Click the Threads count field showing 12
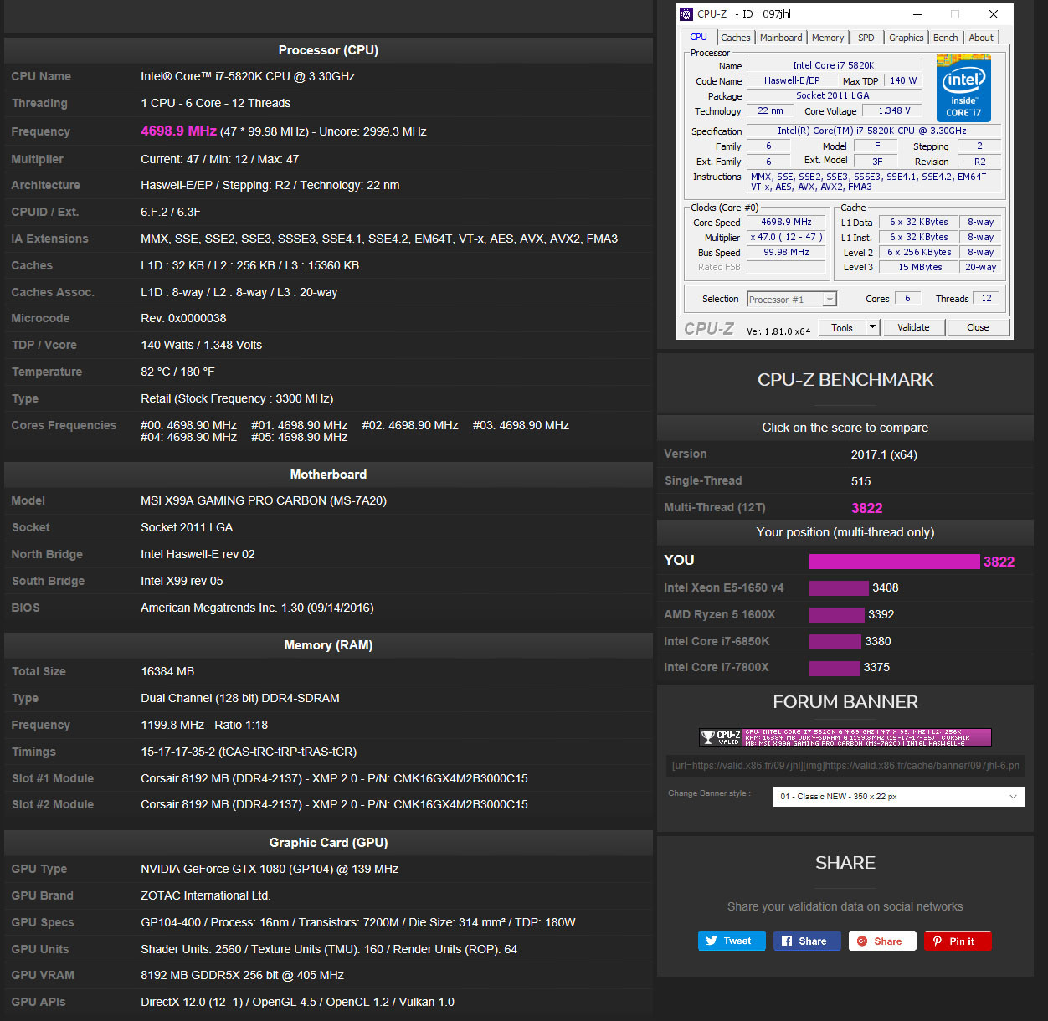This screenshot has height=1021, width=1048. point(986,298)
